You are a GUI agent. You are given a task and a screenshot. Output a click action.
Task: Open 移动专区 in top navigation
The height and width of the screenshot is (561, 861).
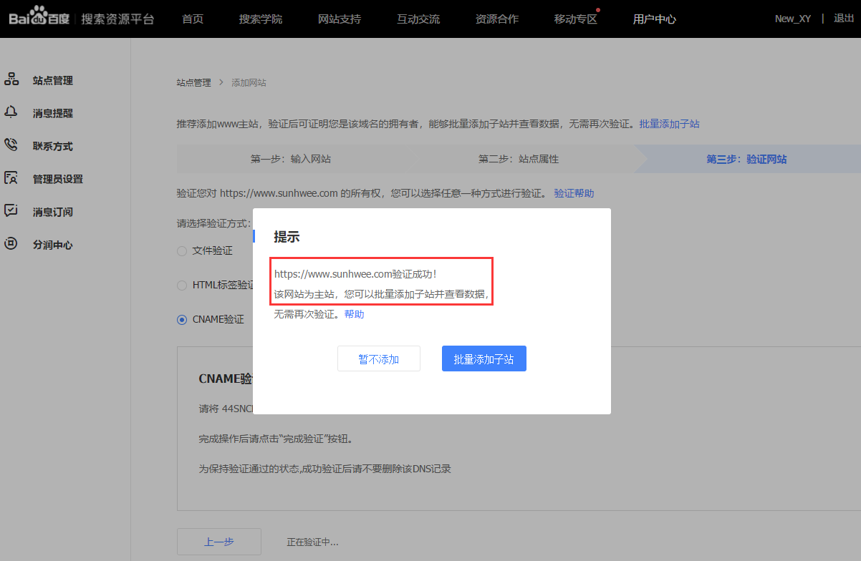(576, 19)
